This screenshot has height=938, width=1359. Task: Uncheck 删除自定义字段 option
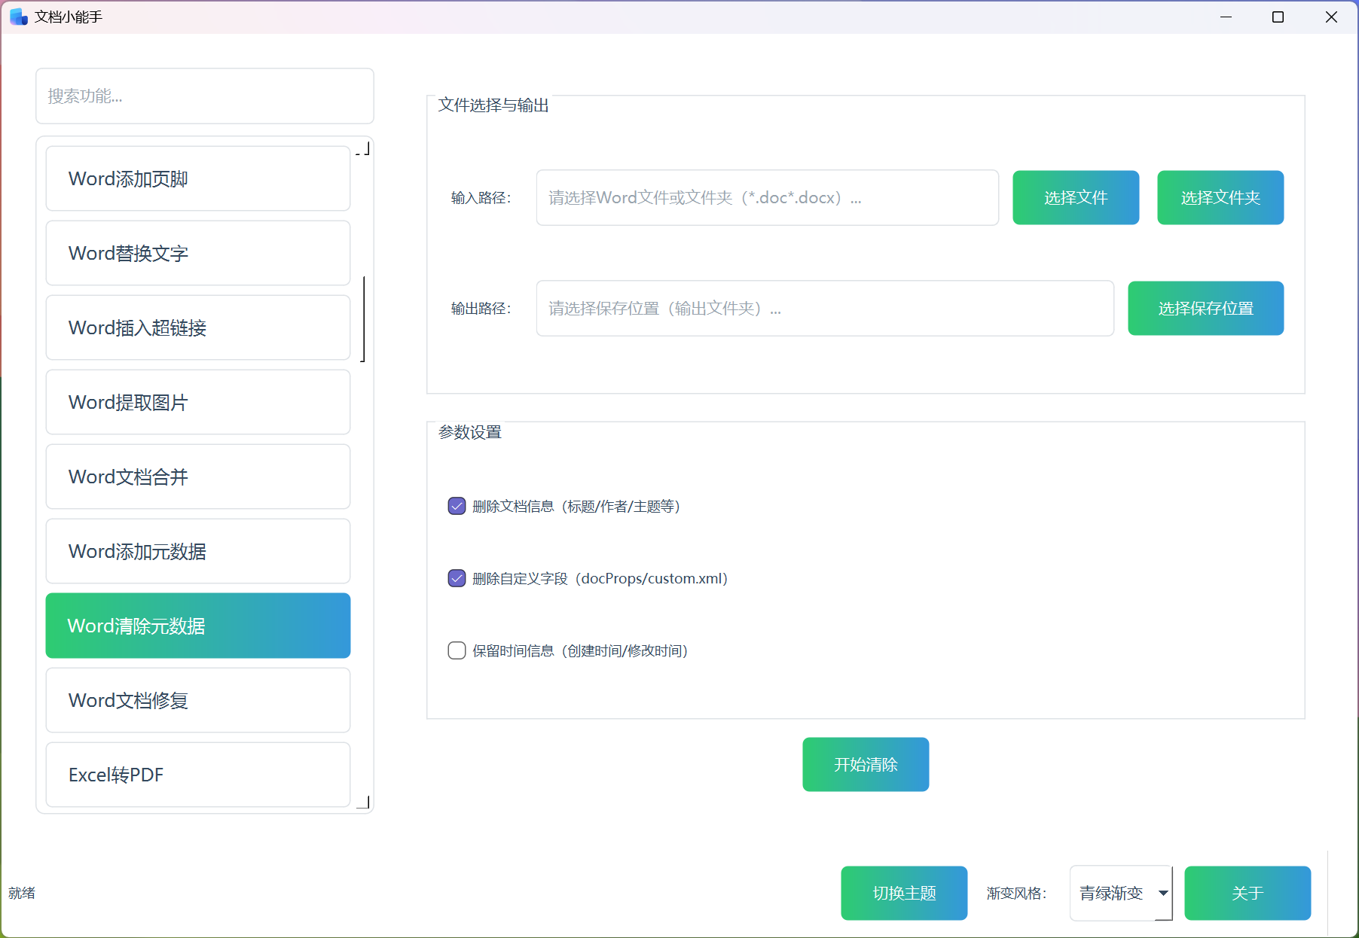point(457,578)
